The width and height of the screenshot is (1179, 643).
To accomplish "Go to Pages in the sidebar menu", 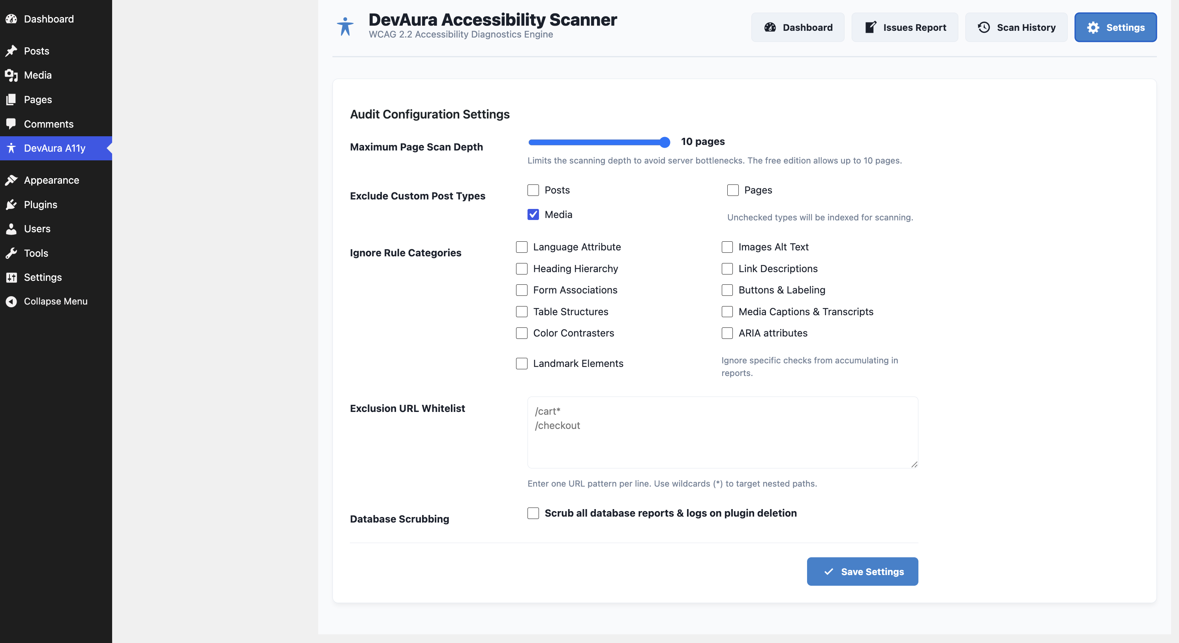I will point(56,100).
